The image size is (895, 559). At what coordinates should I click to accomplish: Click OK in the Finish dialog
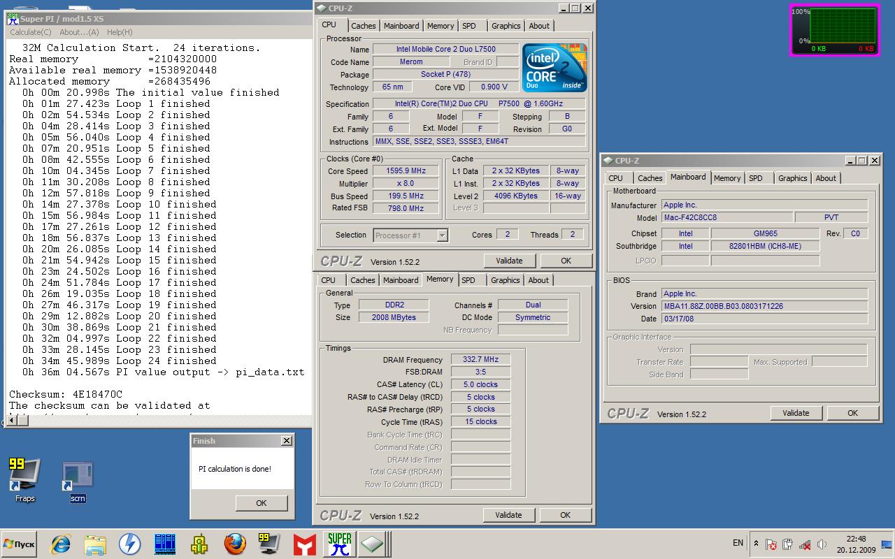point(261,503)
